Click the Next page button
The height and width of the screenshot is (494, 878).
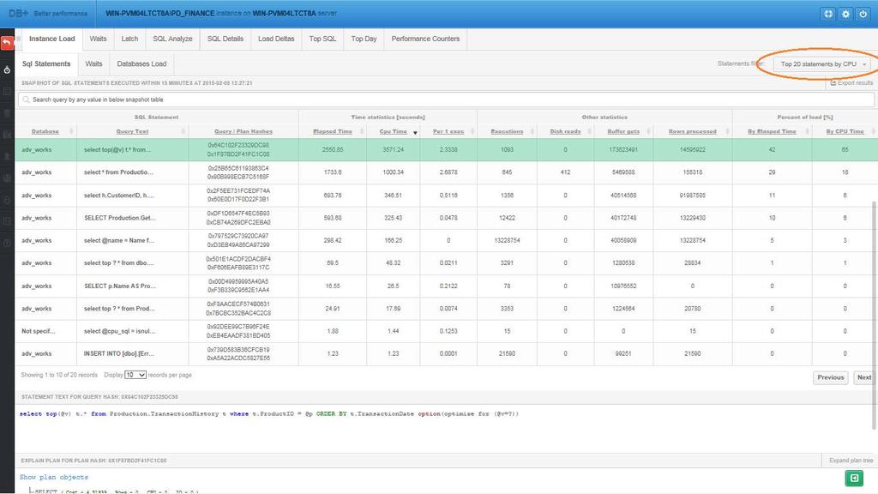pyautogui.click(x=864, y=377)
